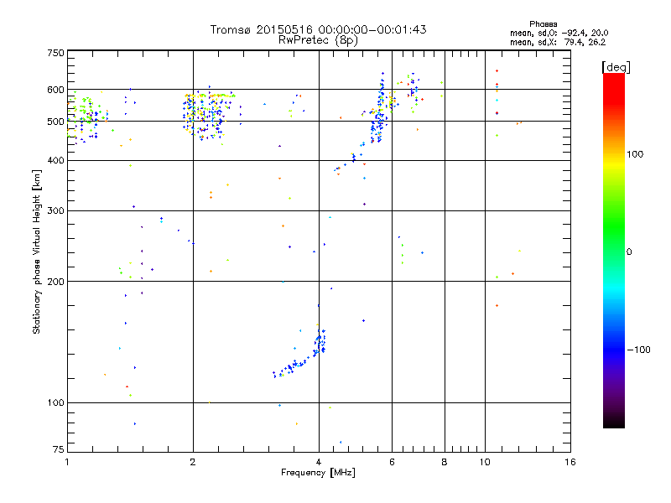Screen dimensions: 671x503
Task: Click the x-axis tick label '2'
Action: (193, 462)
